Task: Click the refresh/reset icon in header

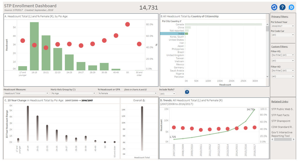Action: 274,7
